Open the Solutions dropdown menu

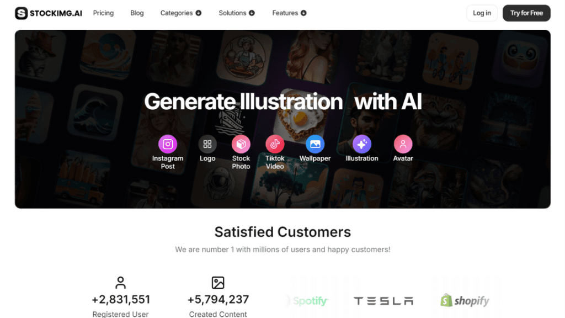236,13
